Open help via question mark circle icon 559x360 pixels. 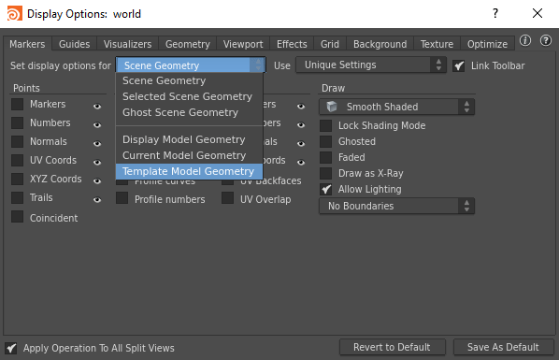(x=546, y=40)
